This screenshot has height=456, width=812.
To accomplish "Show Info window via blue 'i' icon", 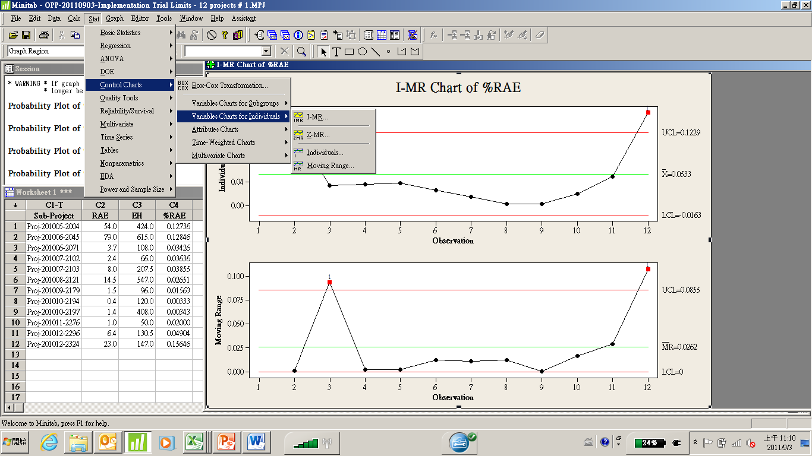I will [298, 35].
